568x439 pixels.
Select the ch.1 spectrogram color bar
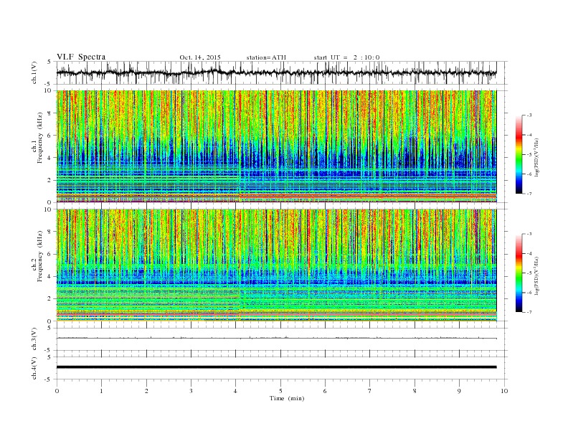(519, 155)
